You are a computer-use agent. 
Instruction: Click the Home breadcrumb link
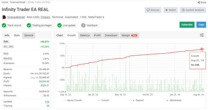5,2
